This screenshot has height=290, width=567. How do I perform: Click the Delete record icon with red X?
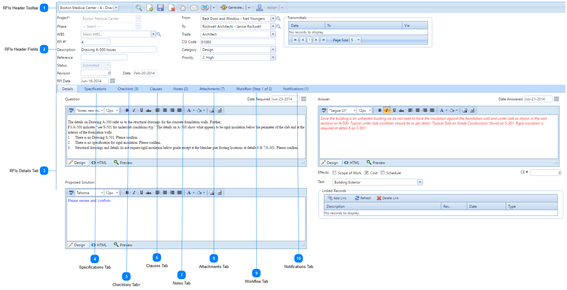click(x=171, y=8)
